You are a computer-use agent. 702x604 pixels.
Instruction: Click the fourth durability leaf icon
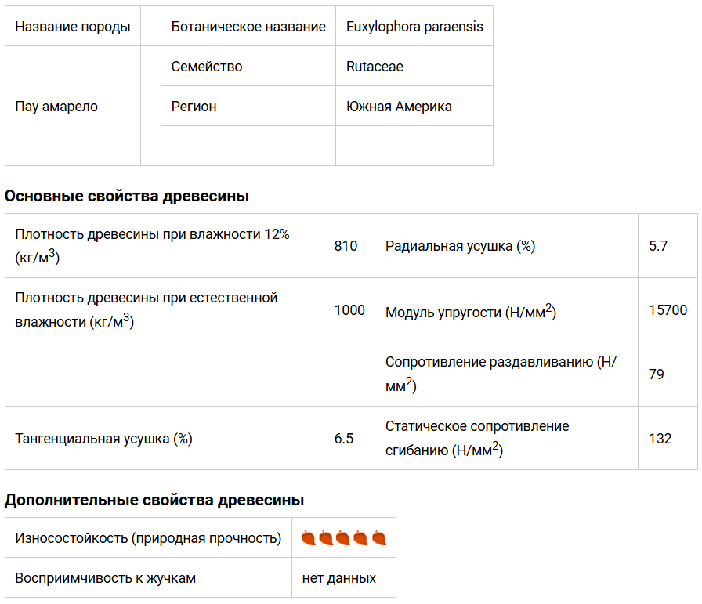pyautogui.click(x=361, y=538)
